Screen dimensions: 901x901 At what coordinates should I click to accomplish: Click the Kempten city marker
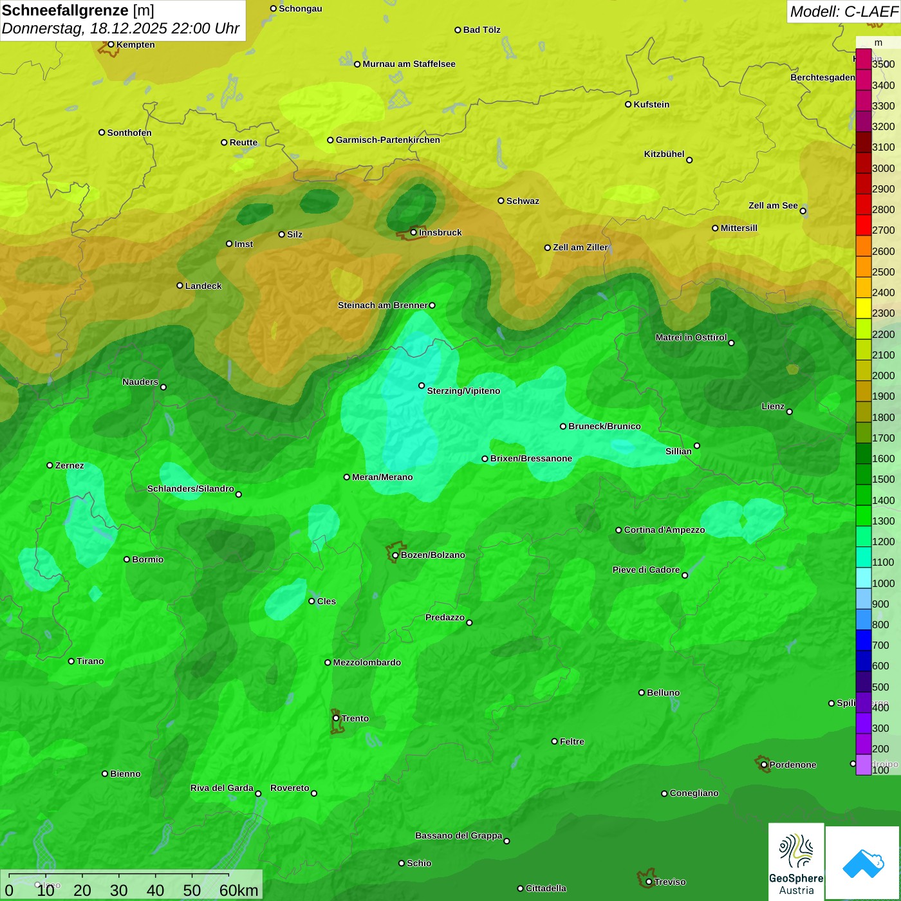coord(111,44)
